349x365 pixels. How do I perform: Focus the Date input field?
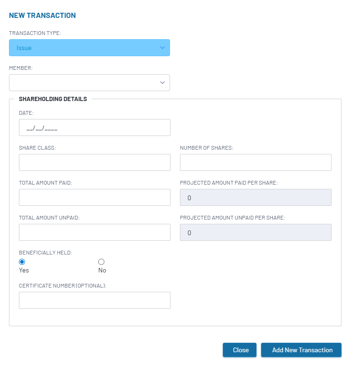tap(94, 127)
